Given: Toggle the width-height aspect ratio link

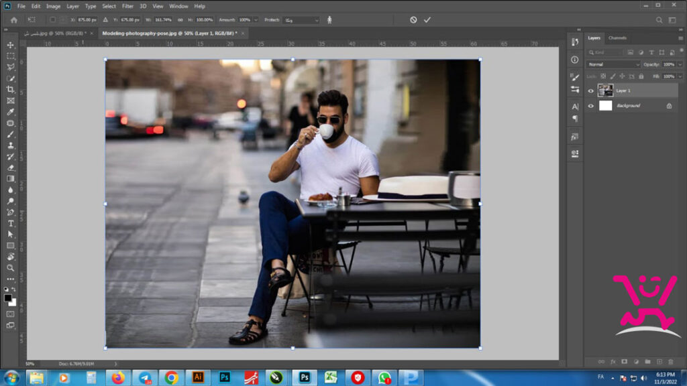Looking at the screenshot, I should pos(180,19).
